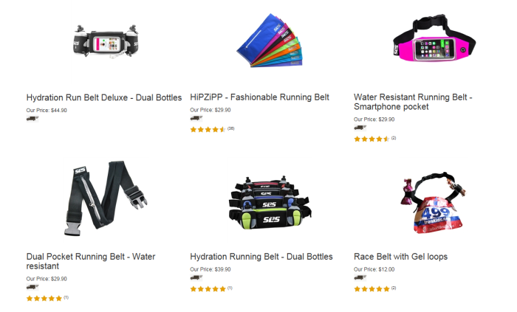The height and width of the screenshot is (312, 517).
Task: Open HiPZiPP star rating reviews
Action: [212, 129]
